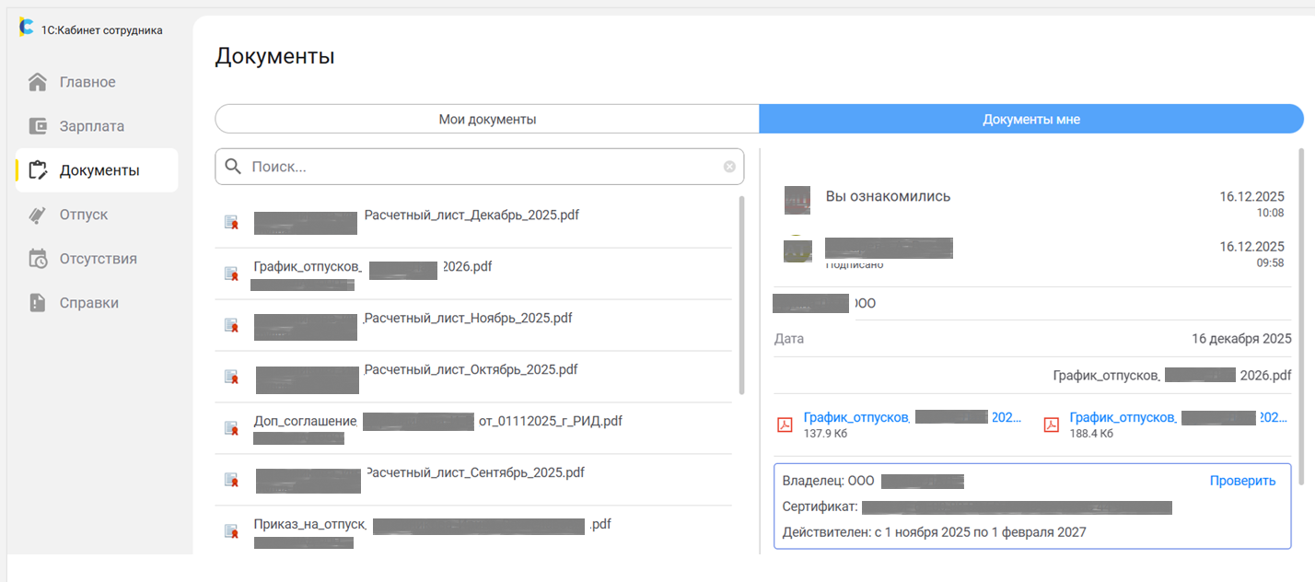Select the Документы мне tab
This screenshot has width=1315, height=582.
1030,120
